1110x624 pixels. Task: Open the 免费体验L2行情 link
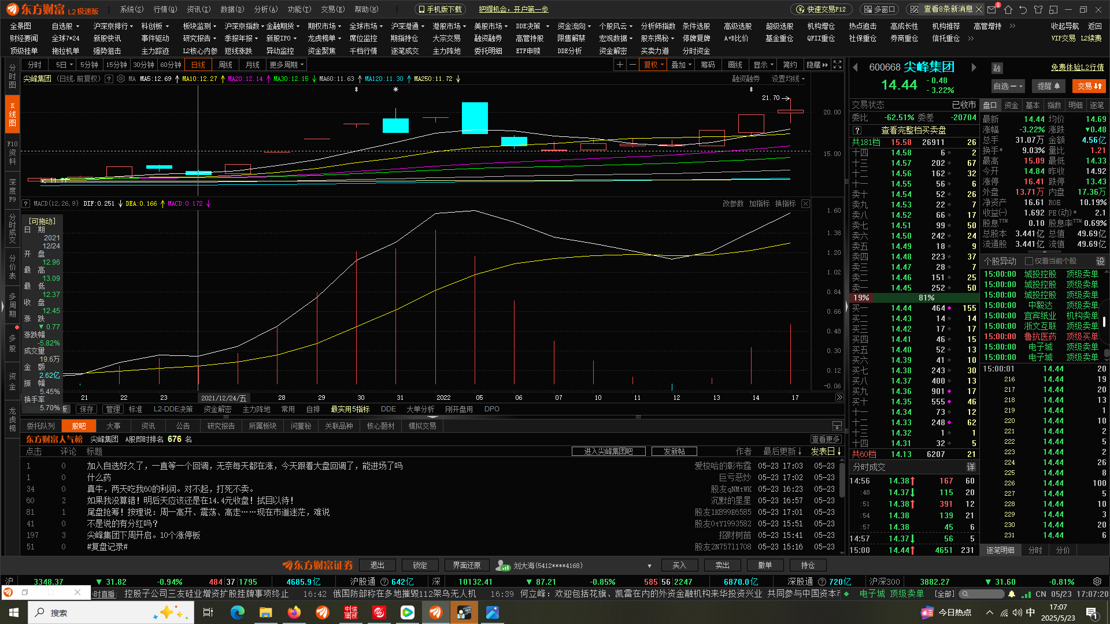click(1078, 68)
